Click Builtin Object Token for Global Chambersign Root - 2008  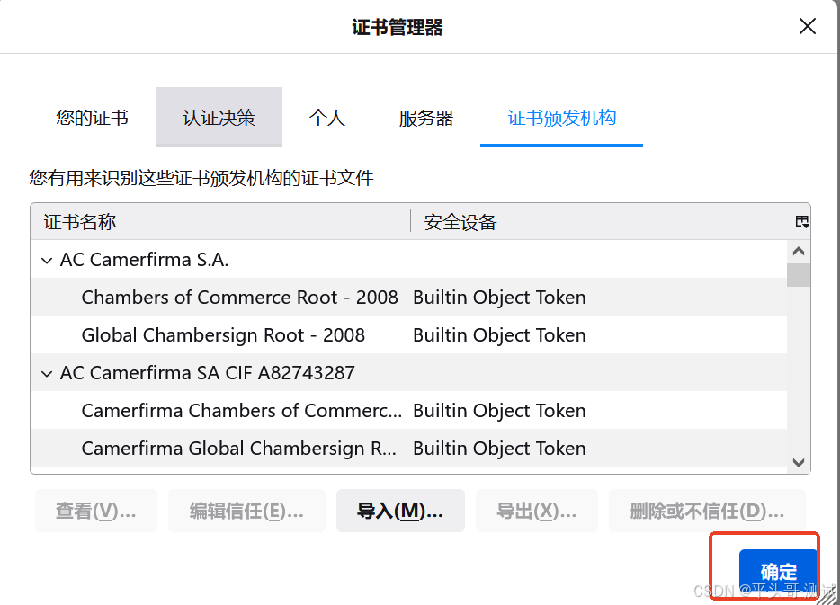(499, 335)
